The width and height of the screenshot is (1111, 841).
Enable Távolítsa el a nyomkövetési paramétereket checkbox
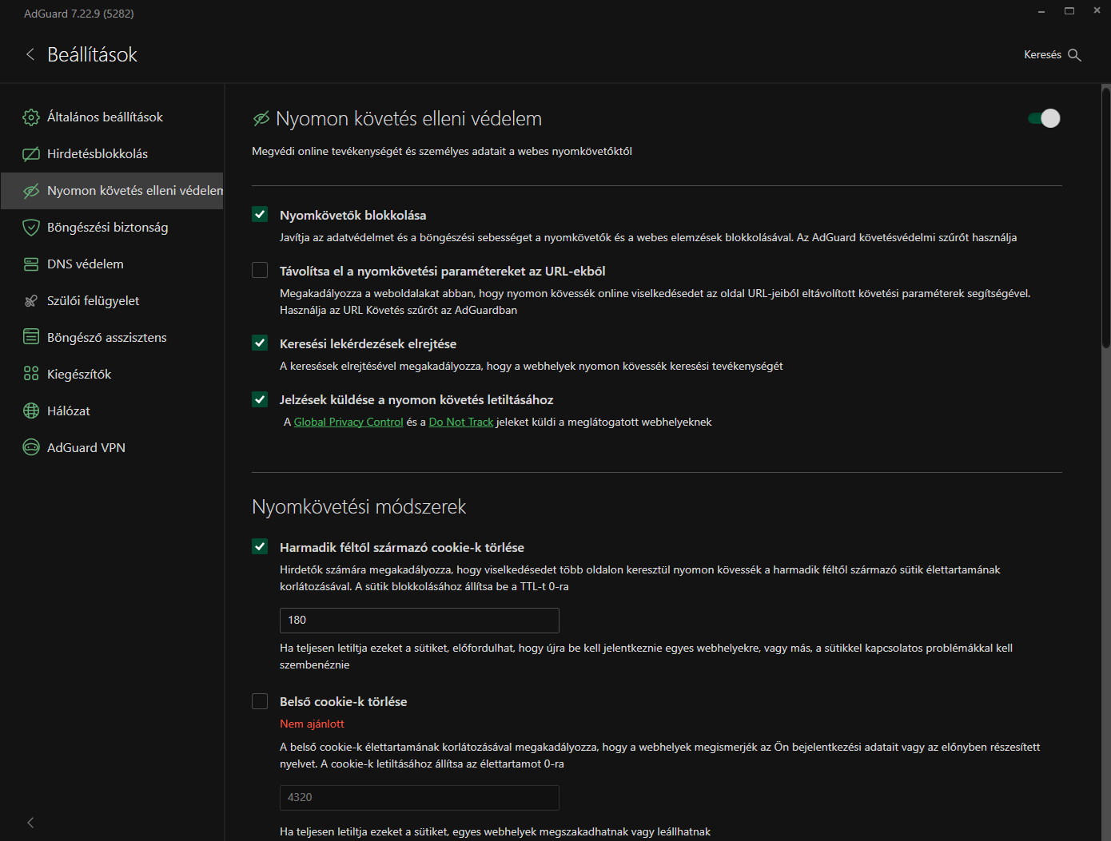tap(260, 270)
